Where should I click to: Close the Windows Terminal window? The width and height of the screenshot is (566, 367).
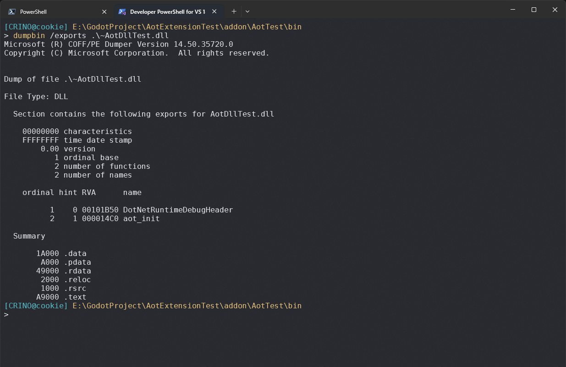pyautogui.click(x=555, y=10)
